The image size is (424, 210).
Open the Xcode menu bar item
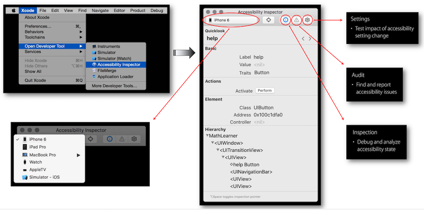[28, 10]
